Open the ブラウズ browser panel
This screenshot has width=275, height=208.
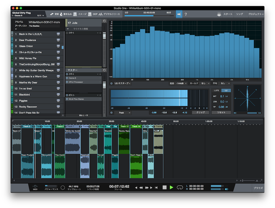258,188
